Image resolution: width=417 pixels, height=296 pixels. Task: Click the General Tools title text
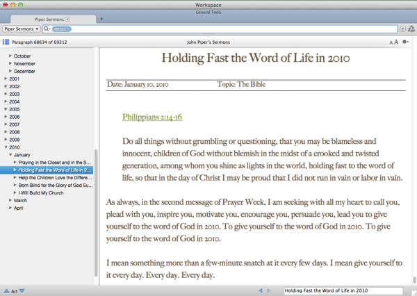pos(208,13)
